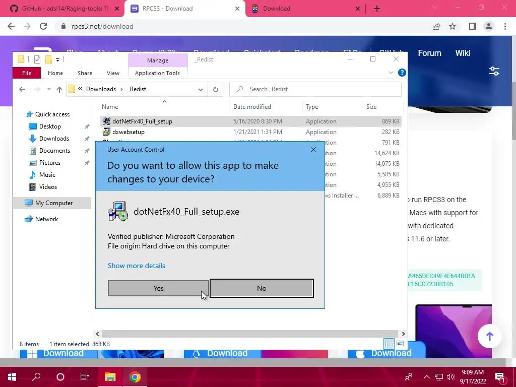Expand the address bar path dropdown
This screenshot has width=516, height=387.
click(x=201, y=90)
